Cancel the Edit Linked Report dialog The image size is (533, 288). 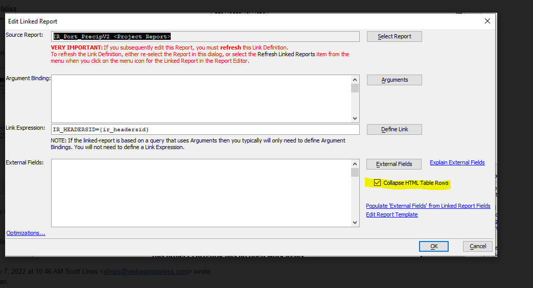coord(478,246)
